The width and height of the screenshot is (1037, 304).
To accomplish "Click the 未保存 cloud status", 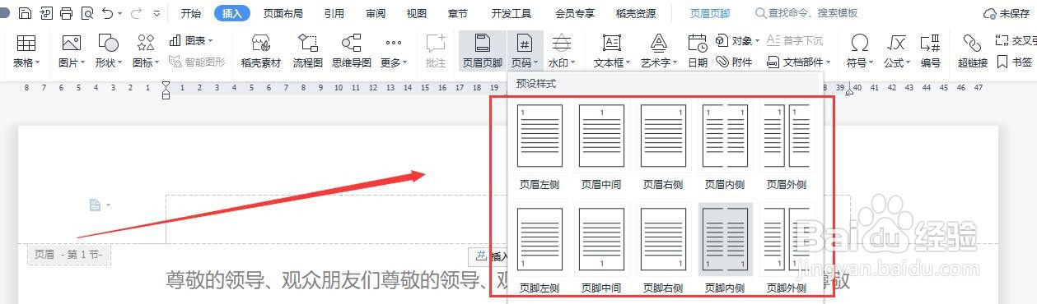I will (1007, 13).
